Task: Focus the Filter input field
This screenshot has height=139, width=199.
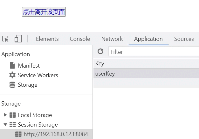Action: 154,51
